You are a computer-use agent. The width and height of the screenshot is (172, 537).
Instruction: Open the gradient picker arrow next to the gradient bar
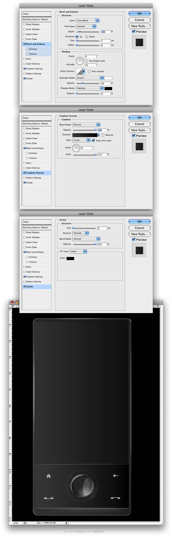coord(98,135)
